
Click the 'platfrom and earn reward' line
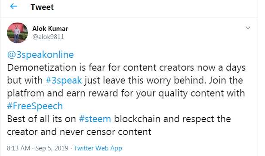(x=62, y=93)
